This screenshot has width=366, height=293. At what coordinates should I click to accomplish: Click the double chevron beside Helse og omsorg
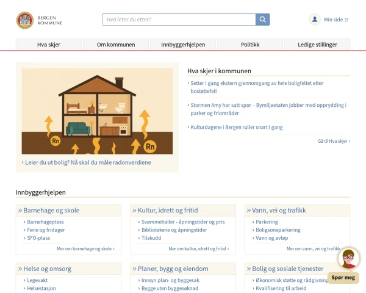coord(20,269)
